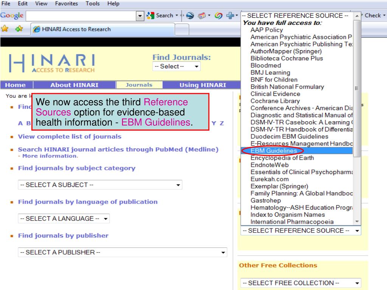Click the Check toolbar button
The height and width of the screenshot is (290, 387).
[x=372, y=15]
